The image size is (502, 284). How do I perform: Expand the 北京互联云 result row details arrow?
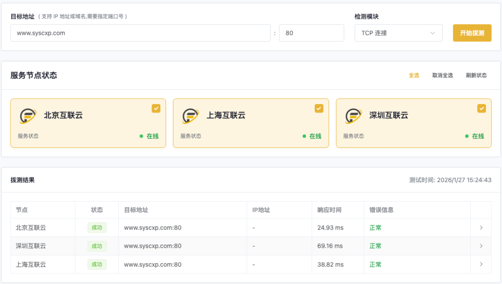(x=481, y=228)
